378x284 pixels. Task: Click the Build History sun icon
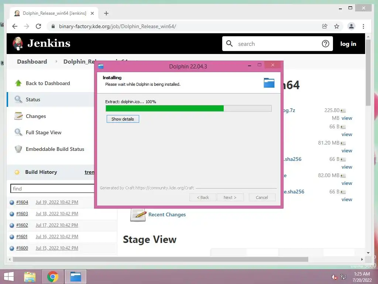click(17, 172)
